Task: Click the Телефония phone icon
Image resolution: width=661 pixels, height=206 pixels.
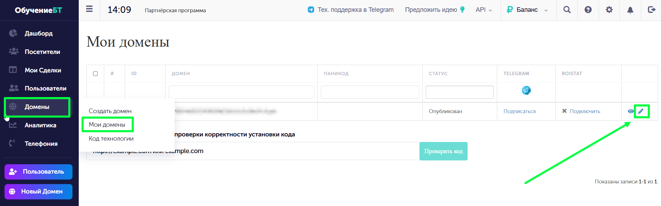Action: point(12,143)
